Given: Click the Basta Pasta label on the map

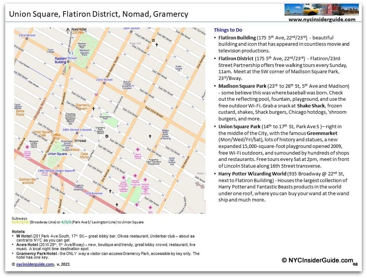Looking at the screenshot, I should (20, 113).
